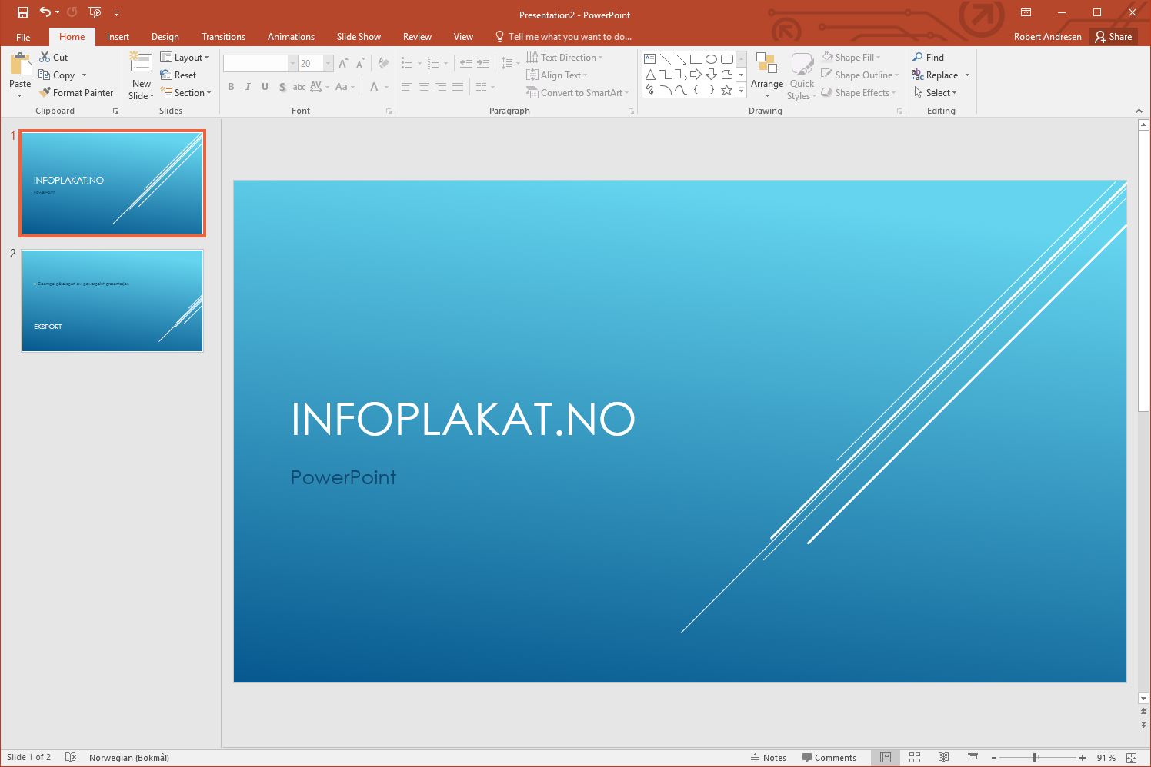Start Slide Show from status bar icon
The height and width of the screenshot is (767, 1151).
[973, 758]
